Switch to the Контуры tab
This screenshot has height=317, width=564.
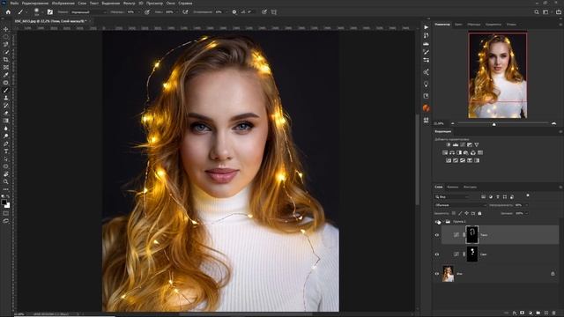pos(470,187)
